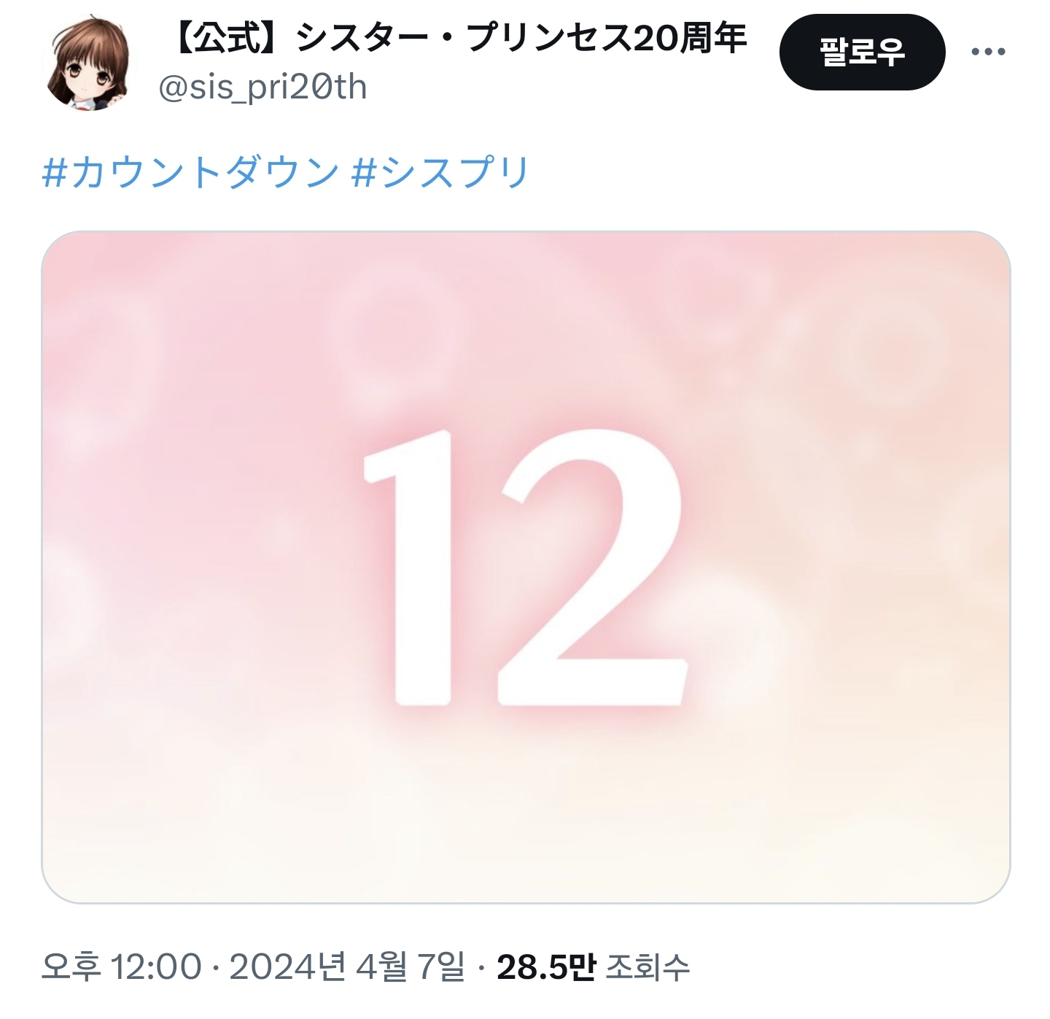Click the 28.5만 view count
This screenshot has width=1050, height=1019.
click(546, 967)
